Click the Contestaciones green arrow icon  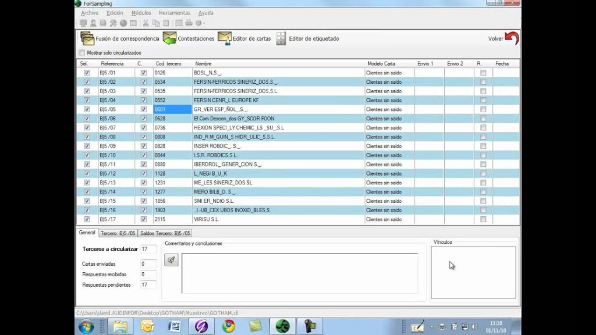169,39
